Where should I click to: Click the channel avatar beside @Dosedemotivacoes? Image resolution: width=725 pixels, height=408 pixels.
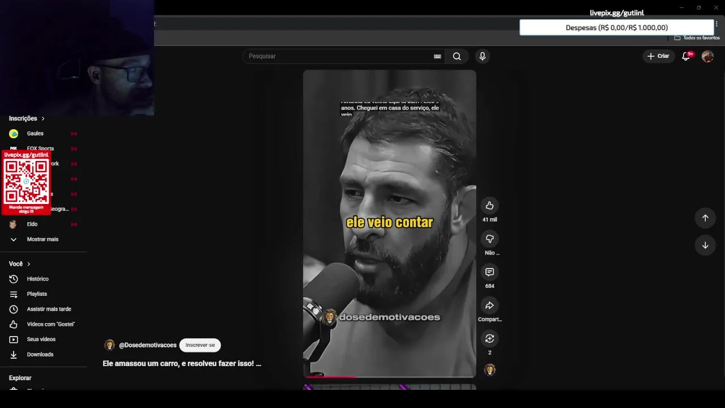pos(109,345)
